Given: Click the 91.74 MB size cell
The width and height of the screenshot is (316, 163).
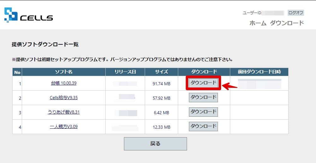Looking at the screenshot, I should [x=161, y=84].
